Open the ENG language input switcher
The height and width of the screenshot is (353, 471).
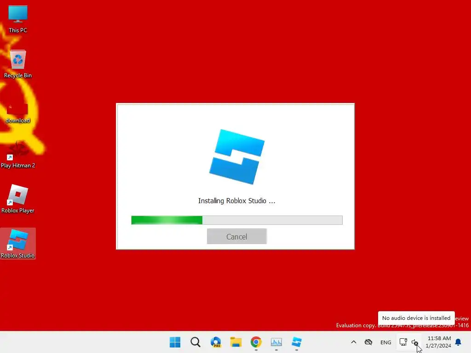click(x=386, y=342)
